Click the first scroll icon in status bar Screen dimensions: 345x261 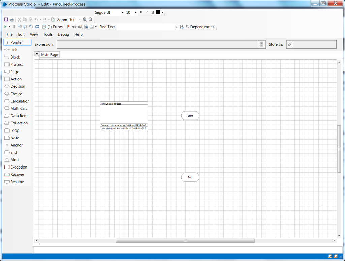click(x=330, y=256)
